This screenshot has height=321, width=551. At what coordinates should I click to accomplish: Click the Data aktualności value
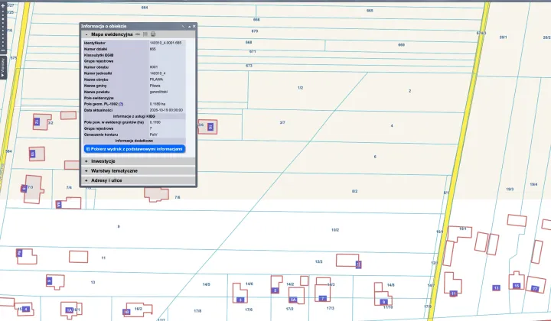[x=166, y=110]
